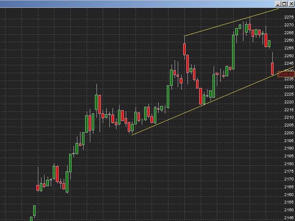
Task: Click the 2200 price axis label
Action: 289,133
